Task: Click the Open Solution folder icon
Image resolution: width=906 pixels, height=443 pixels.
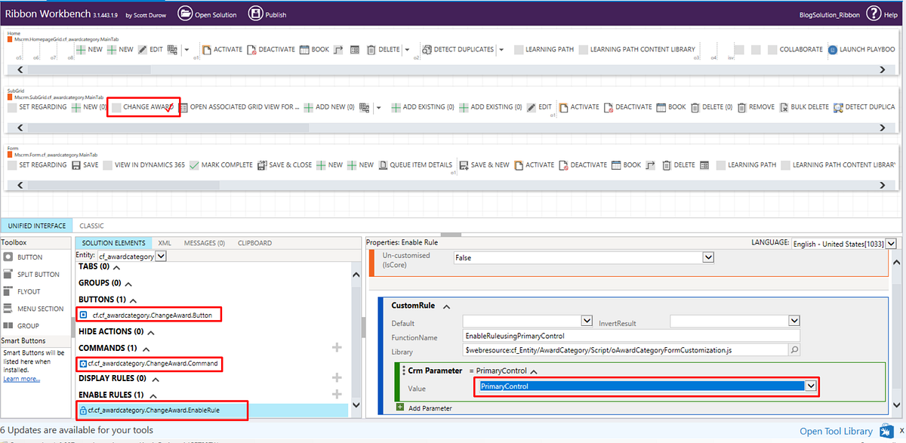Action: pos(185,14)
